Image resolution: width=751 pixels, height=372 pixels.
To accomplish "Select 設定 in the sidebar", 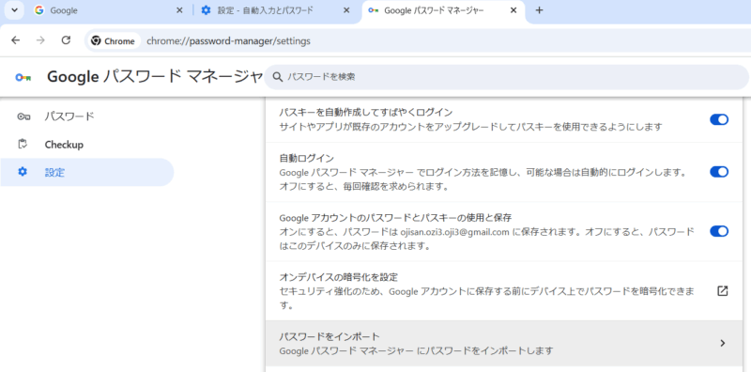I will click(x=86, y=172).
